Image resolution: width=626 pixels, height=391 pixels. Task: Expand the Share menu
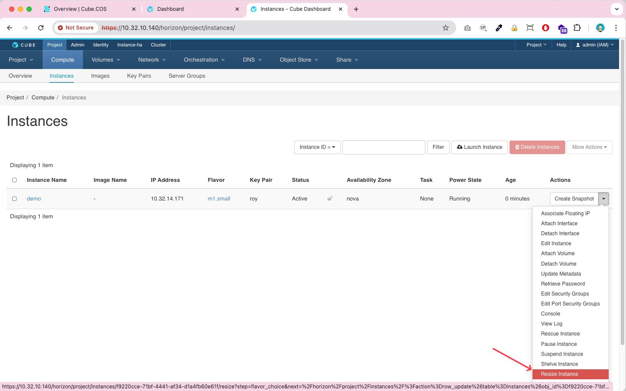point(347,60)
